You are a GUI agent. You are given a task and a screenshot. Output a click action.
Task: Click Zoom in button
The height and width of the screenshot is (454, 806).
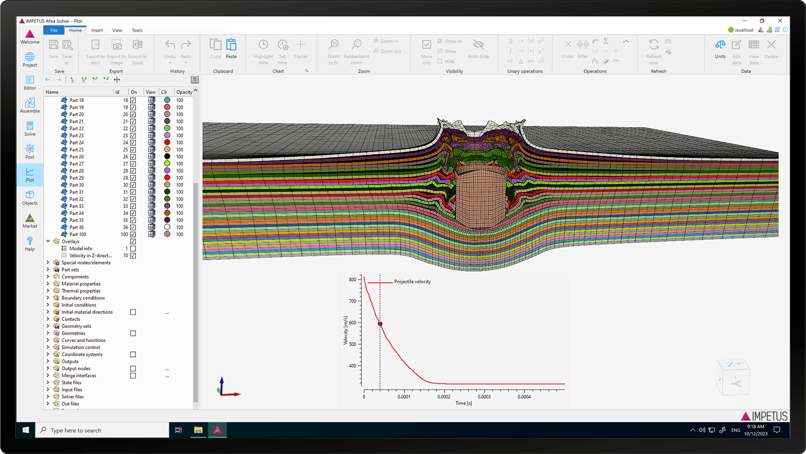[x=386, y=41]
